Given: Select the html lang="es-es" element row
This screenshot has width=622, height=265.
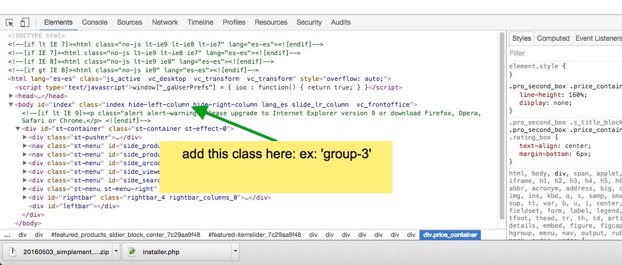Looking at the screenshot, I should [200, 79].
